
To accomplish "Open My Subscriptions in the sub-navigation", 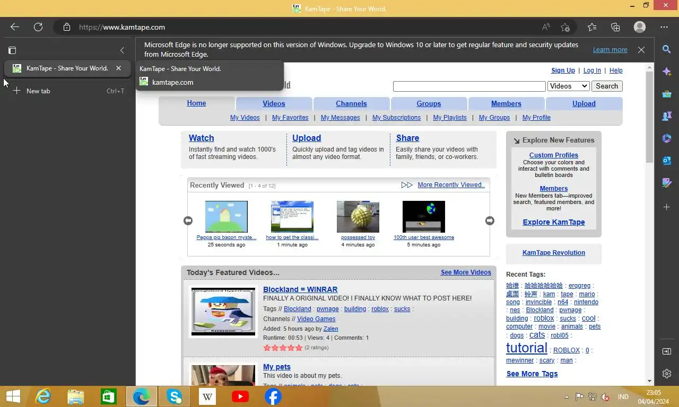I will 396,118.
